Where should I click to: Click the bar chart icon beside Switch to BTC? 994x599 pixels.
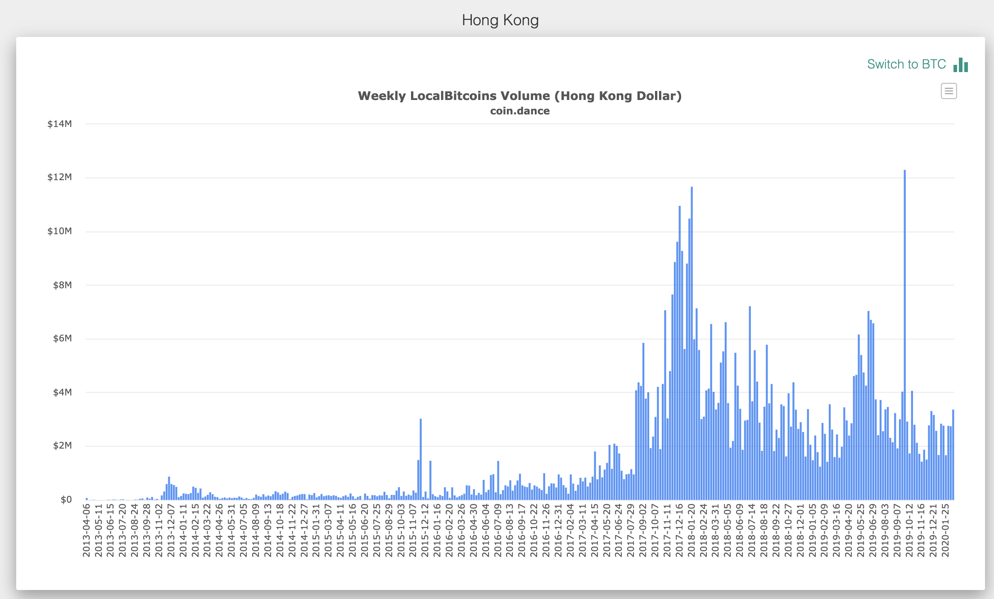pyautogui.click(x=961, y=65)
